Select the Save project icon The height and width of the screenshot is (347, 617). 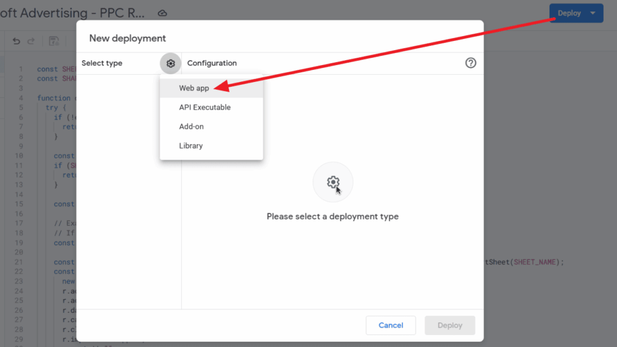[x=54, y=40]
